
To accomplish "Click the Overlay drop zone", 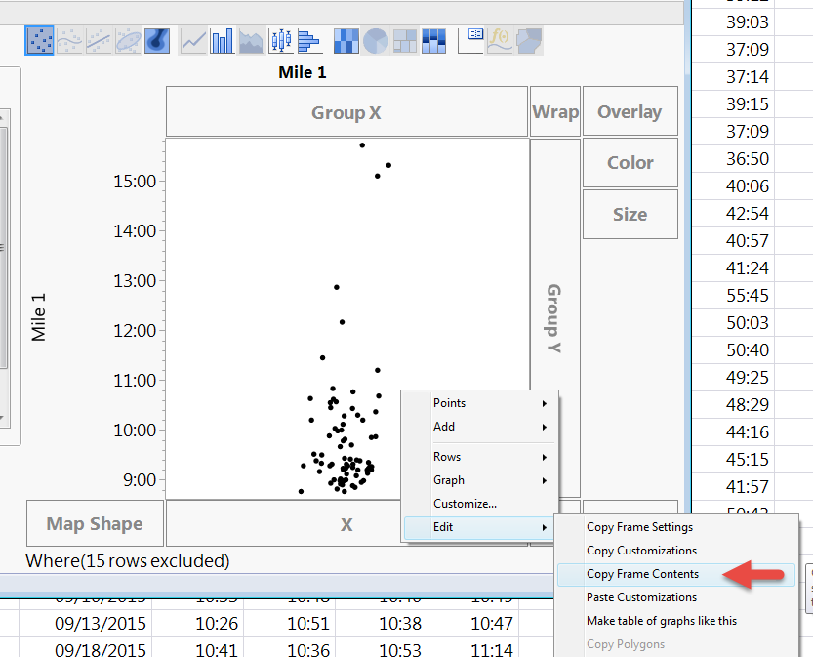I will [x=630, y=110].
